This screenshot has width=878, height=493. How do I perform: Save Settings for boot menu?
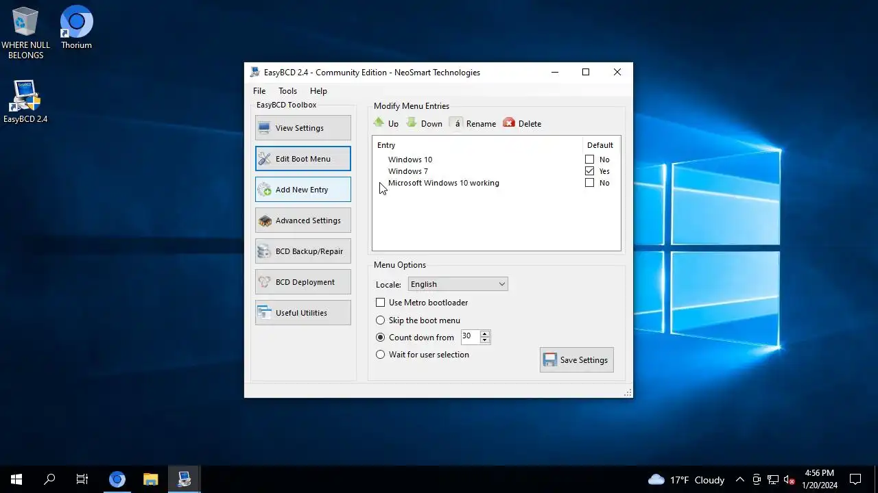576,360
